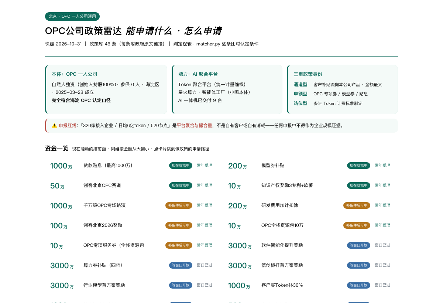The height and width of the screenshot is (303, 443).
Task: Open the 千万级OPC专场路演 funding card
Action: (133, 205)
